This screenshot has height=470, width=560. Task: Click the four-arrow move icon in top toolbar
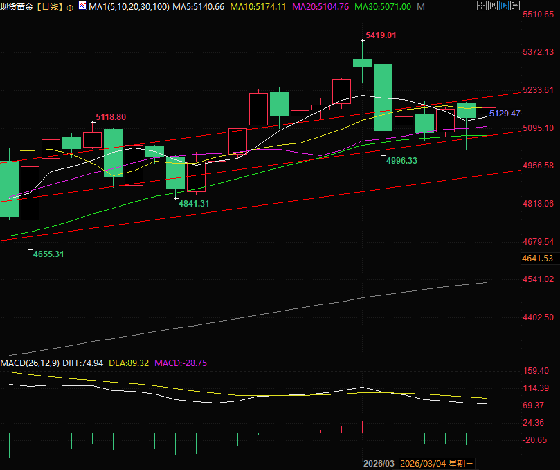pos(482,6)
